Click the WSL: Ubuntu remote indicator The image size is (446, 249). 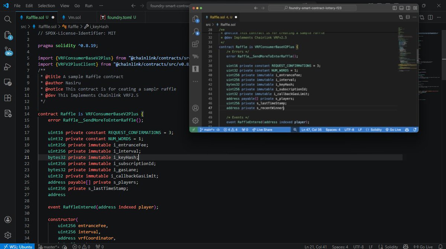[18, 246]
